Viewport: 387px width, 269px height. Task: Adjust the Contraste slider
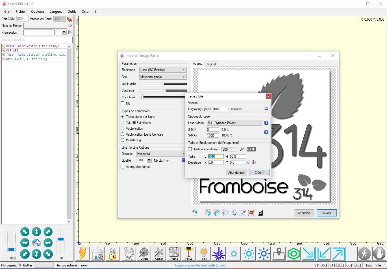click(x=163, y=90)
